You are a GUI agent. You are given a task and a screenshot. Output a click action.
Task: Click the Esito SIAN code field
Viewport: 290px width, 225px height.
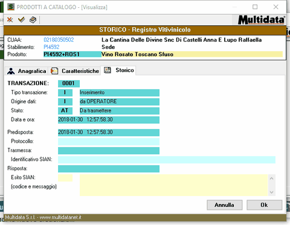[x=65, y=178]
